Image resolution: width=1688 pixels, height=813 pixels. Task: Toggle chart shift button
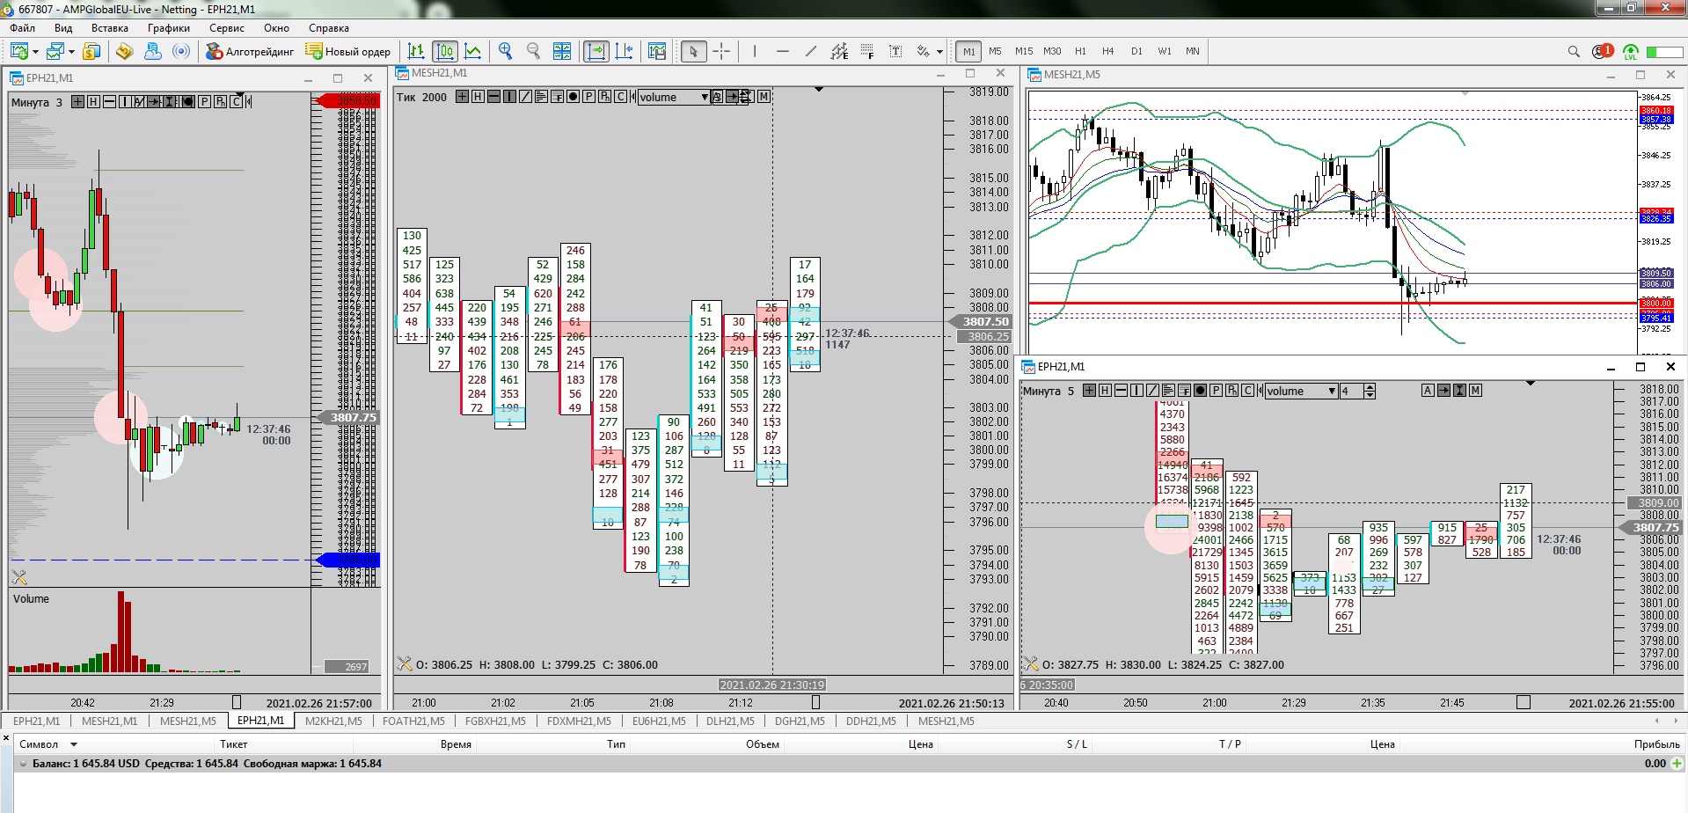pos(625,51)
